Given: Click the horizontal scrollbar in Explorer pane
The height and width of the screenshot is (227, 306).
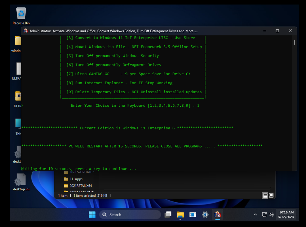Looking at the screenshot, I should pos(187,190).
